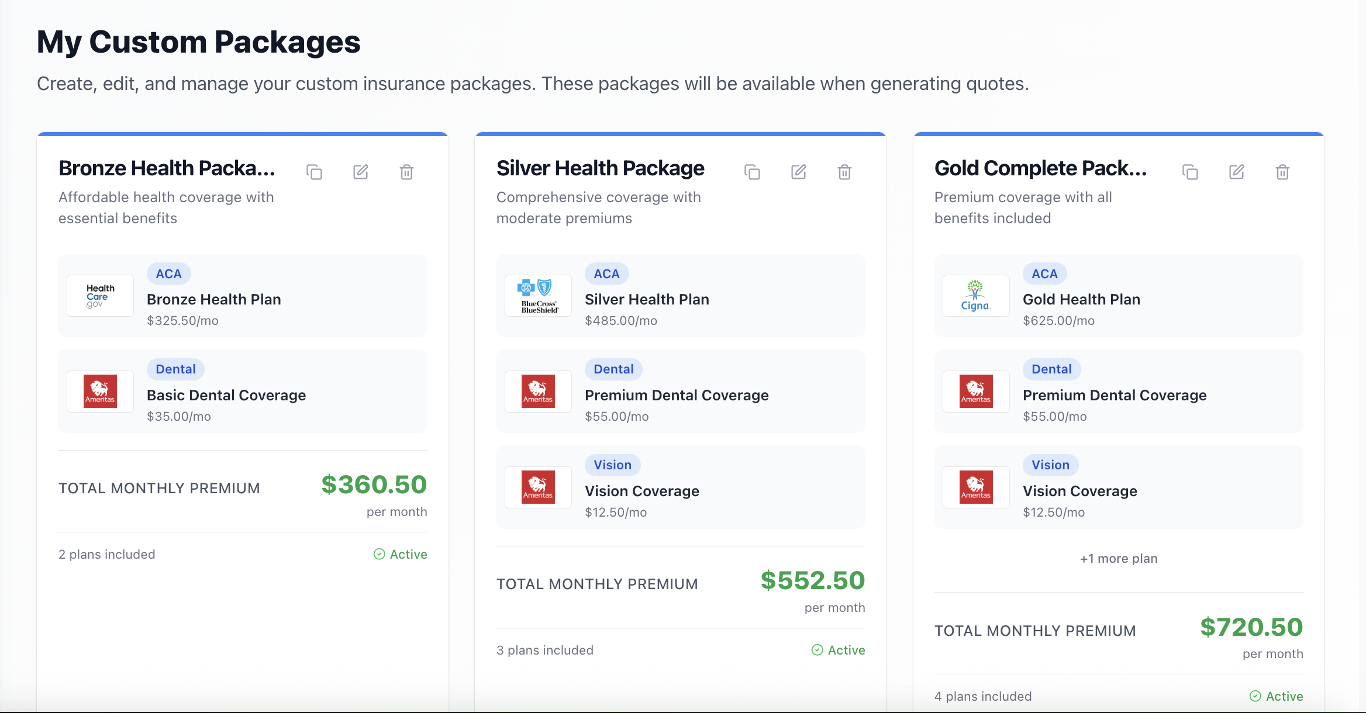Open Silver package Vision Coverage plan
This screenshot has height=713, width=1366.
[642, 491]
